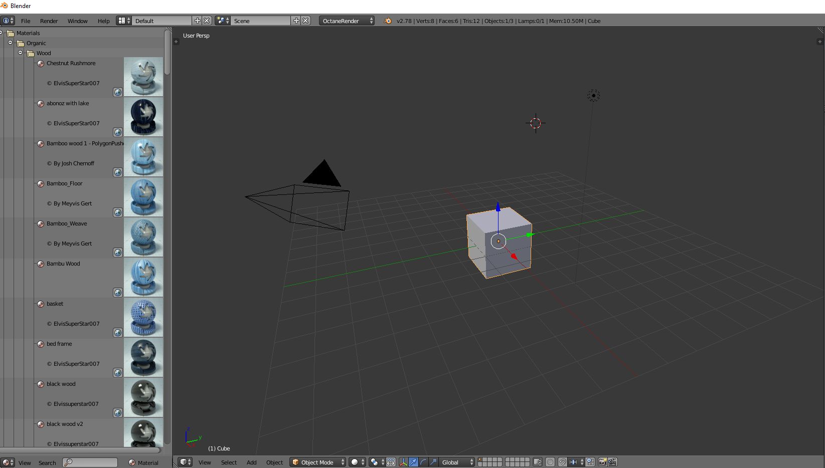
Task: Toggle the 3D manipulator axes widget
Action: (x=403, y=462)
